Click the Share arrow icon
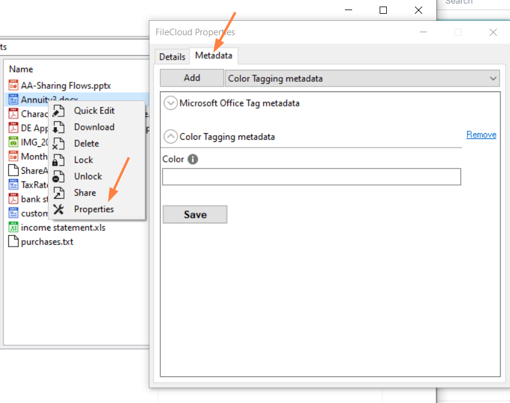The image size is (510, 403). 59,193
